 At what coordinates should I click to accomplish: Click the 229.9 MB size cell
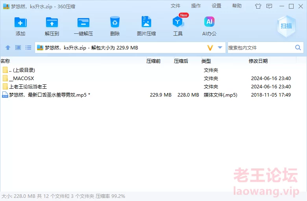161,95
